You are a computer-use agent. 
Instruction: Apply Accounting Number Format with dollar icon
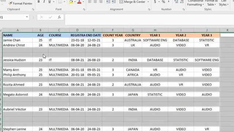coord(155,2)
